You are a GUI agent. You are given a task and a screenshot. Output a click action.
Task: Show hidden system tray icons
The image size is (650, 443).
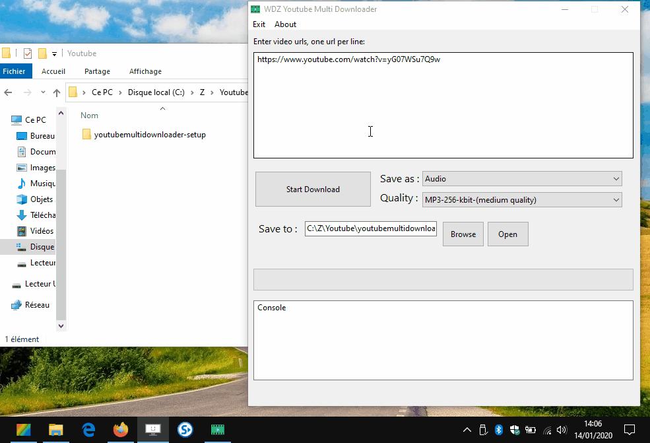[x=467, y=430]
